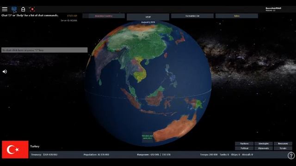Click the August 2019 date label
Viewport: 296px width, 166px height.
click(148, 22)
